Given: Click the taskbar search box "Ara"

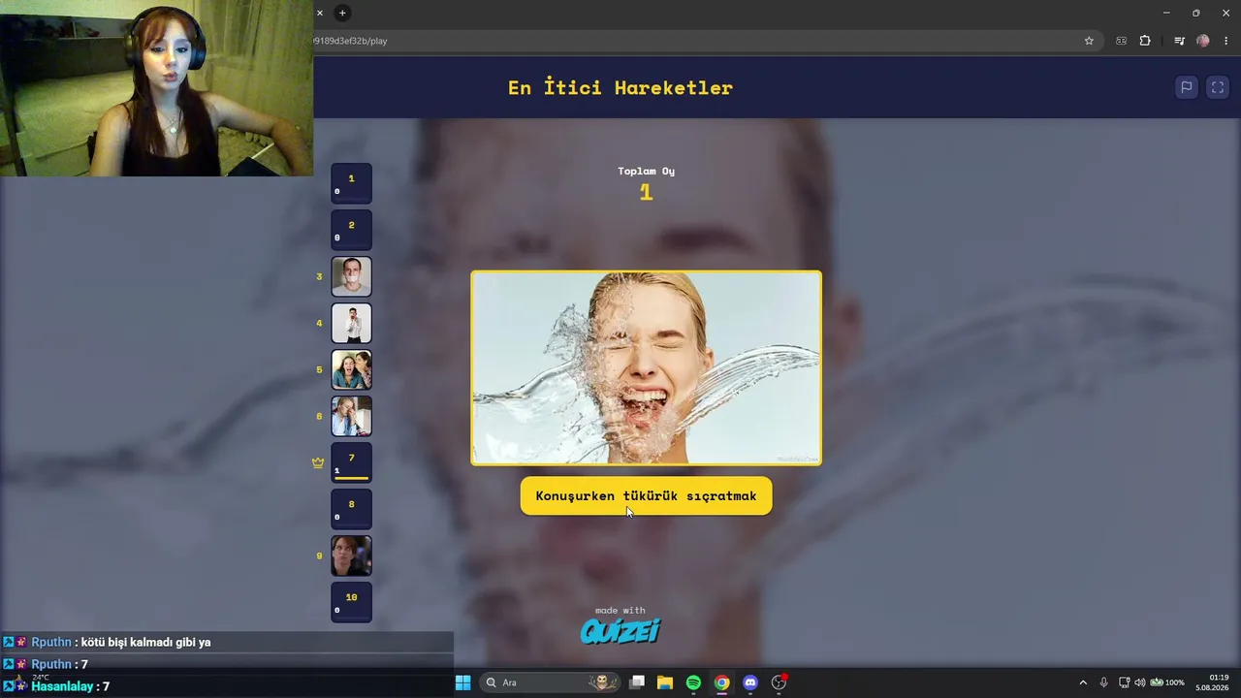Looking at the screenshot, I should tap(551, 682).
